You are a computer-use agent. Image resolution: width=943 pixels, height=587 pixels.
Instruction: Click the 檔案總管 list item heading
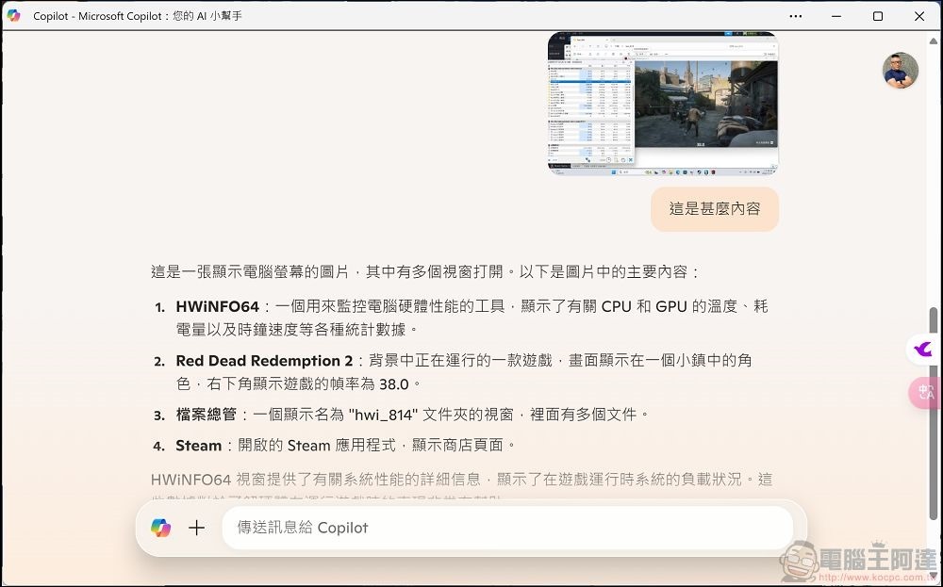[206, 415]
